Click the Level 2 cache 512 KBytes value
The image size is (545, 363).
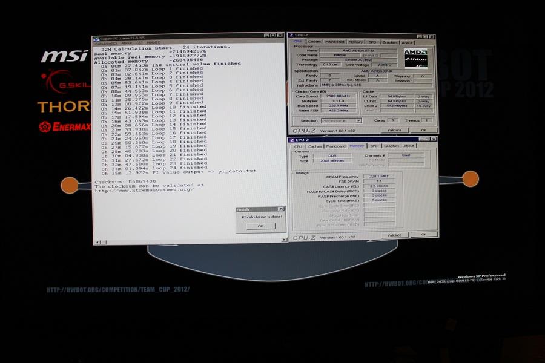(x=397, y=106)
